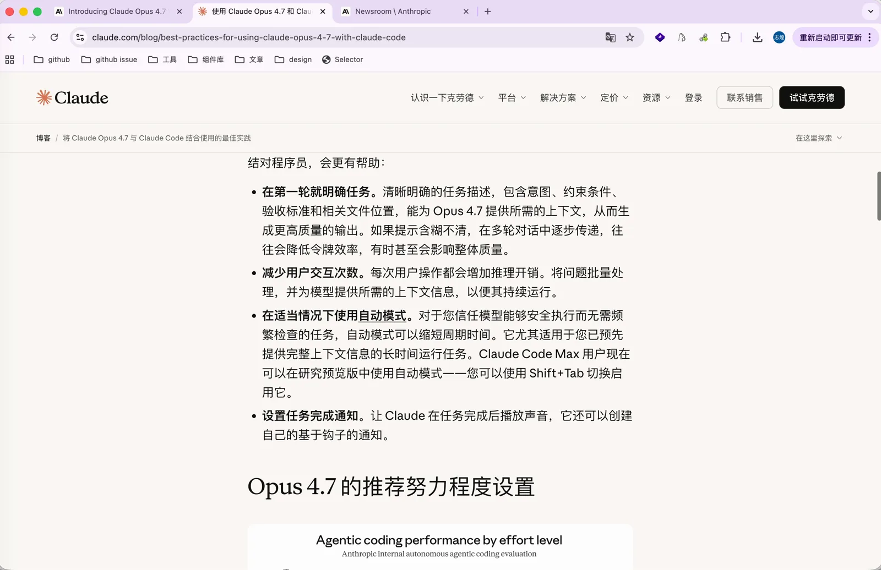This screenshot has width=881, height=570.
Task: Click the breadcrumb article title text
Action: (157, 138)
